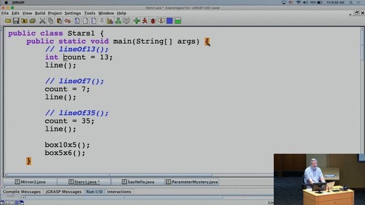The height and width of the screenshot is (205, 365).
Task: Click the highlighted closing brace of main
Action: [29, 161]
